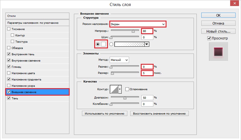Open the Режим наложения dropdown

click(x=138, y=24)
